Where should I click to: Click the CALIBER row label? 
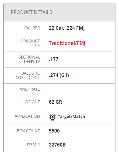[32, 28]
